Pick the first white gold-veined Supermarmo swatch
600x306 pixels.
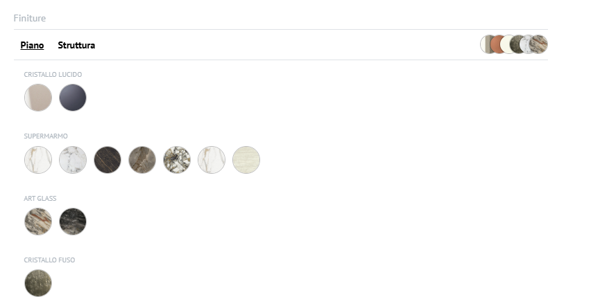[38, 160]
